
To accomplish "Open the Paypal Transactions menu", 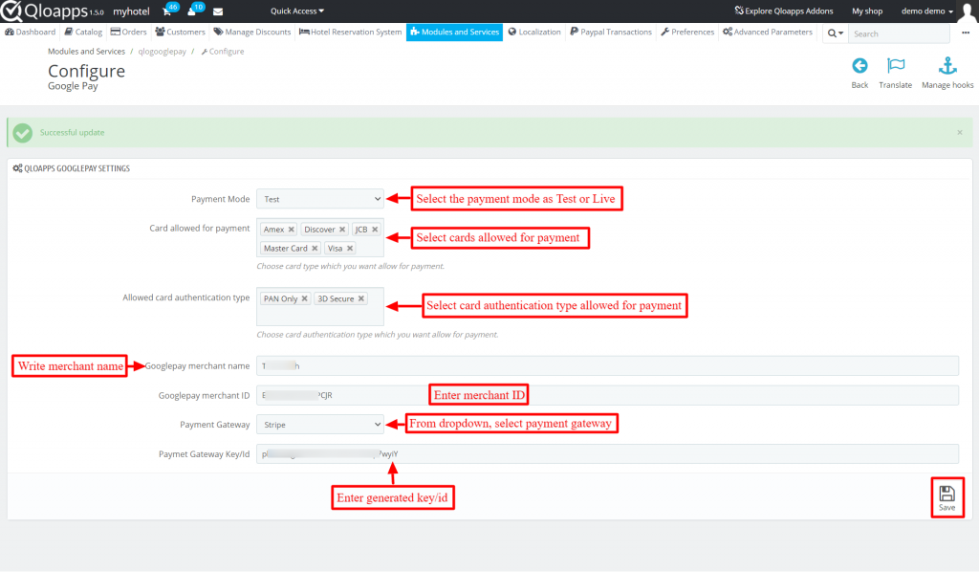I will (611, 32).
